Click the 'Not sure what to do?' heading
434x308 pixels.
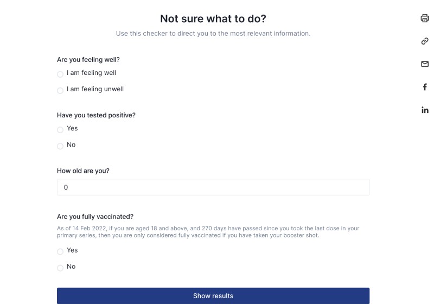[213, 19]
